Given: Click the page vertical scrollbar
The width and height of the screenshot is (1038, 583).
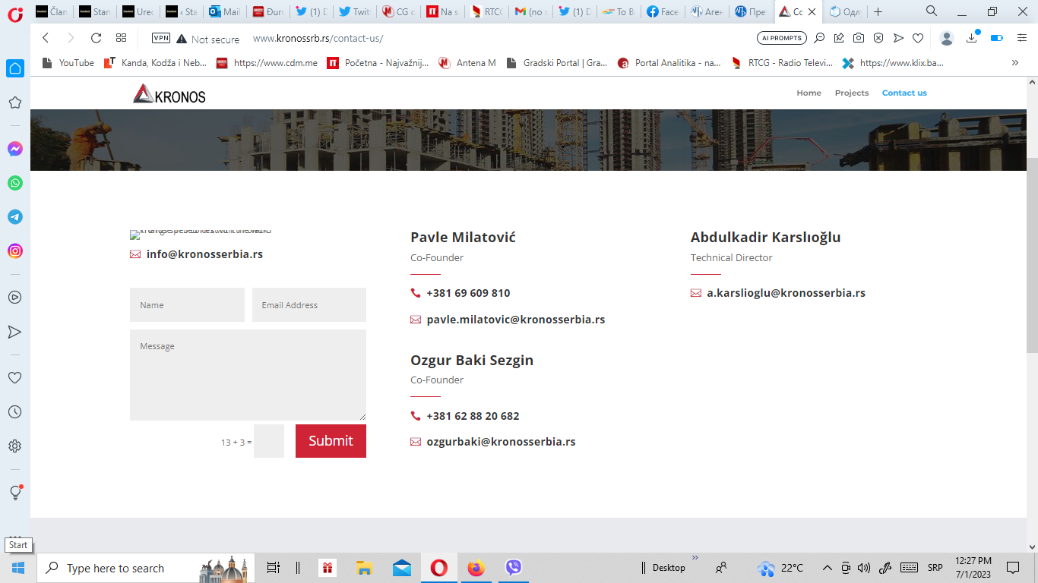Looking at the screenshot, I should point(1032,254).
